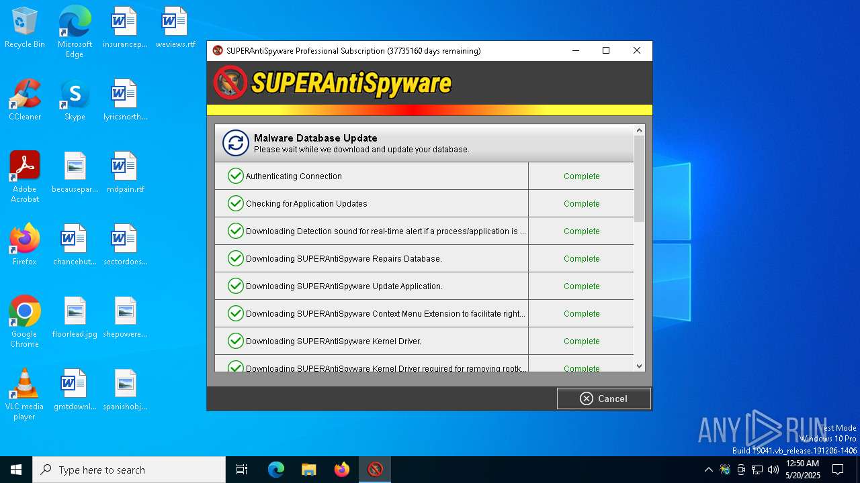Image resolution: width=860 pixels, height=483 pixels.
Task: Select the Microsoft Edge desktop shortcut
Action: (75, 32)
